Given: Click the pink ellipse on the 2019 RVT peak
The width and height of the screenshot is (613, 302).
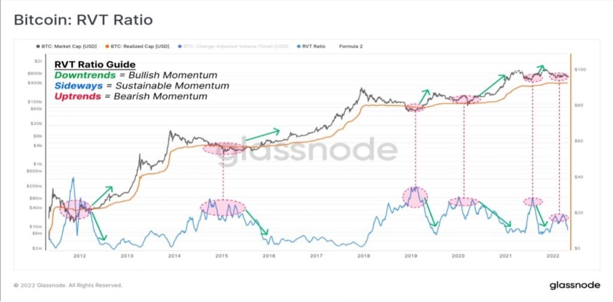Looking at the screenshot, I should point(415,197).
